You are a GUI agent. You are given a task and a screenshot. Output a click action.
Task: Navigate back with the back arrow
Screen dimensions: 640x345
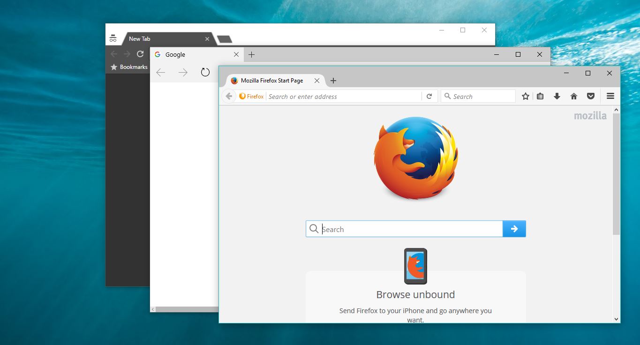[229, 96]
